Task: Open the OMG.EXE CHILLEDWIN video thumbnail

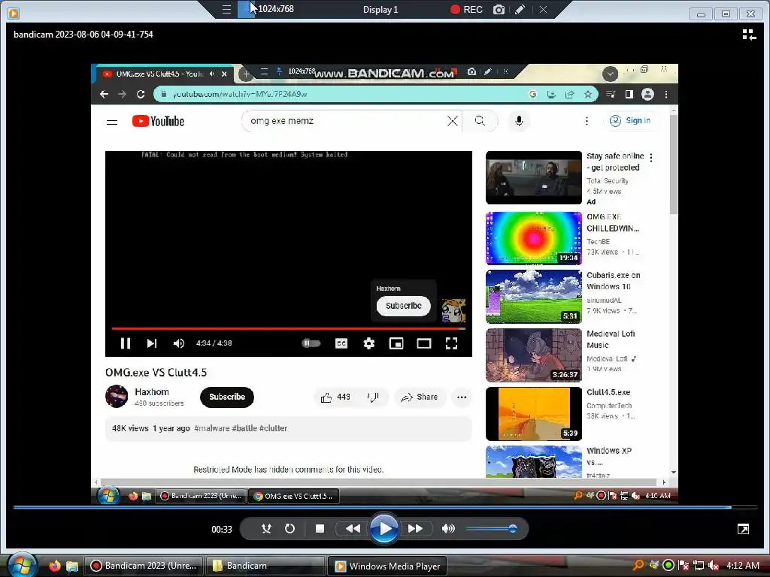Action: [534, 238]
